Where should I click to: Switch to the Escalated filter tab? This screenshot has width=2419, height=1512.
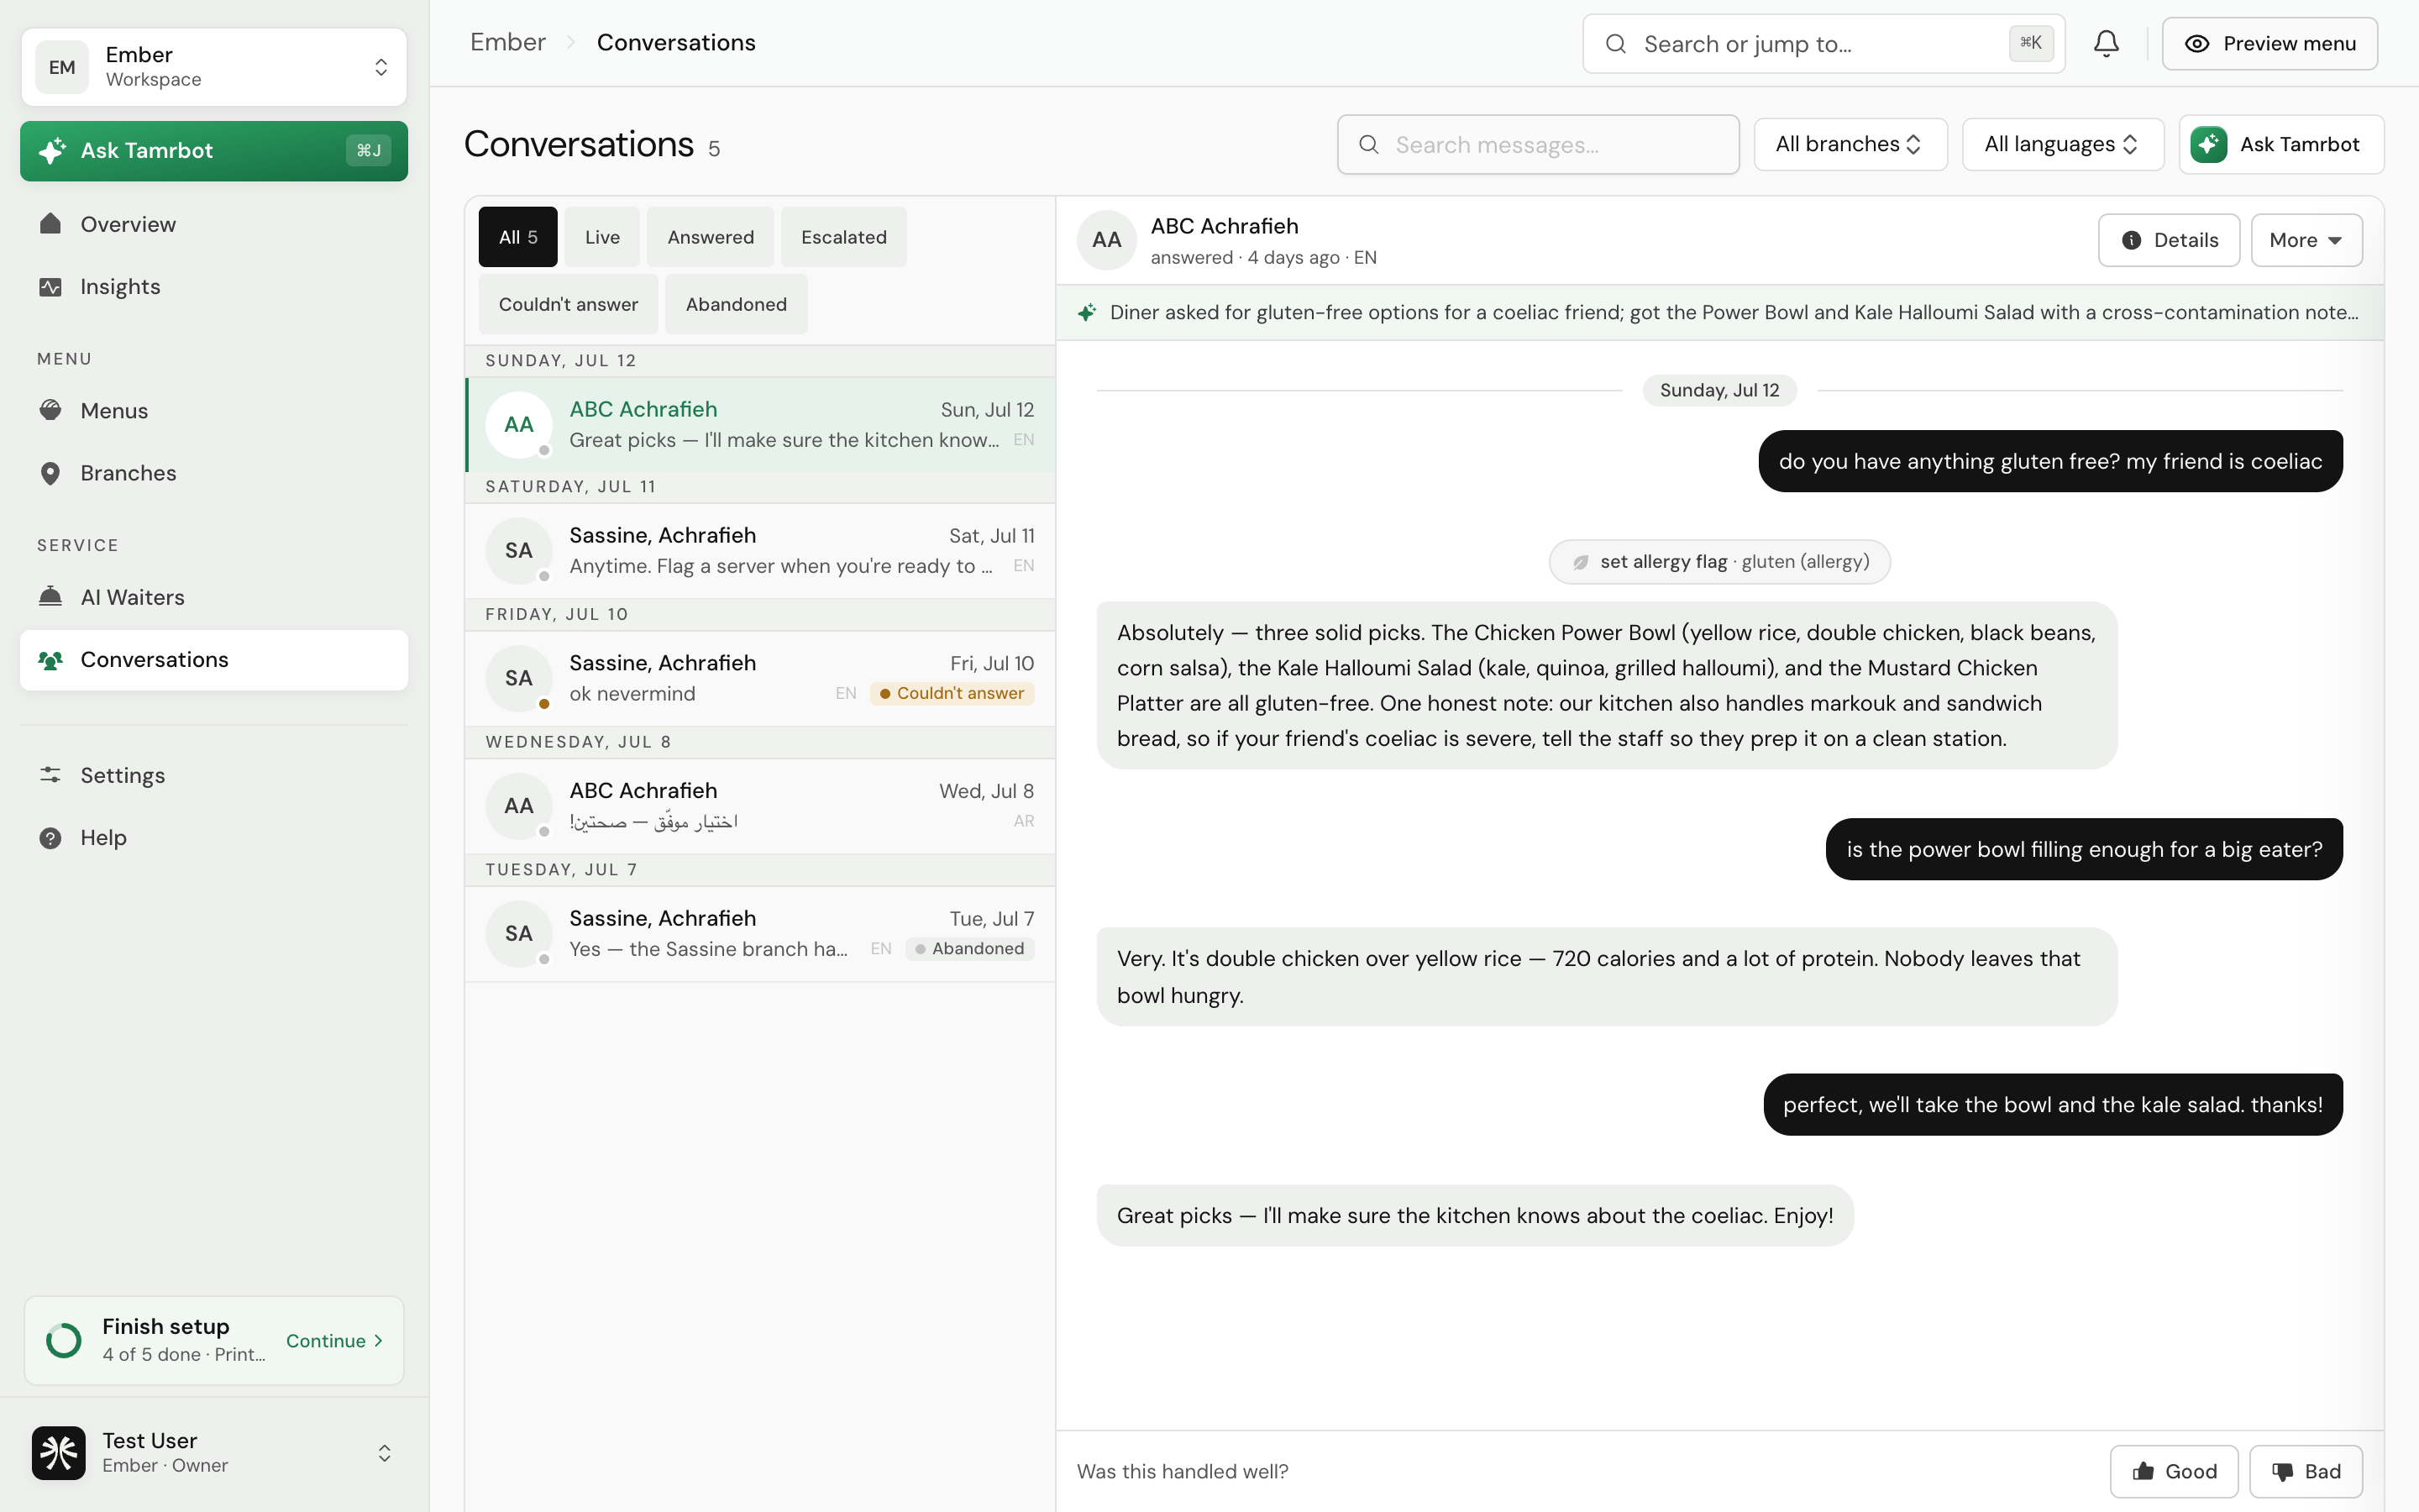[843, 237]
